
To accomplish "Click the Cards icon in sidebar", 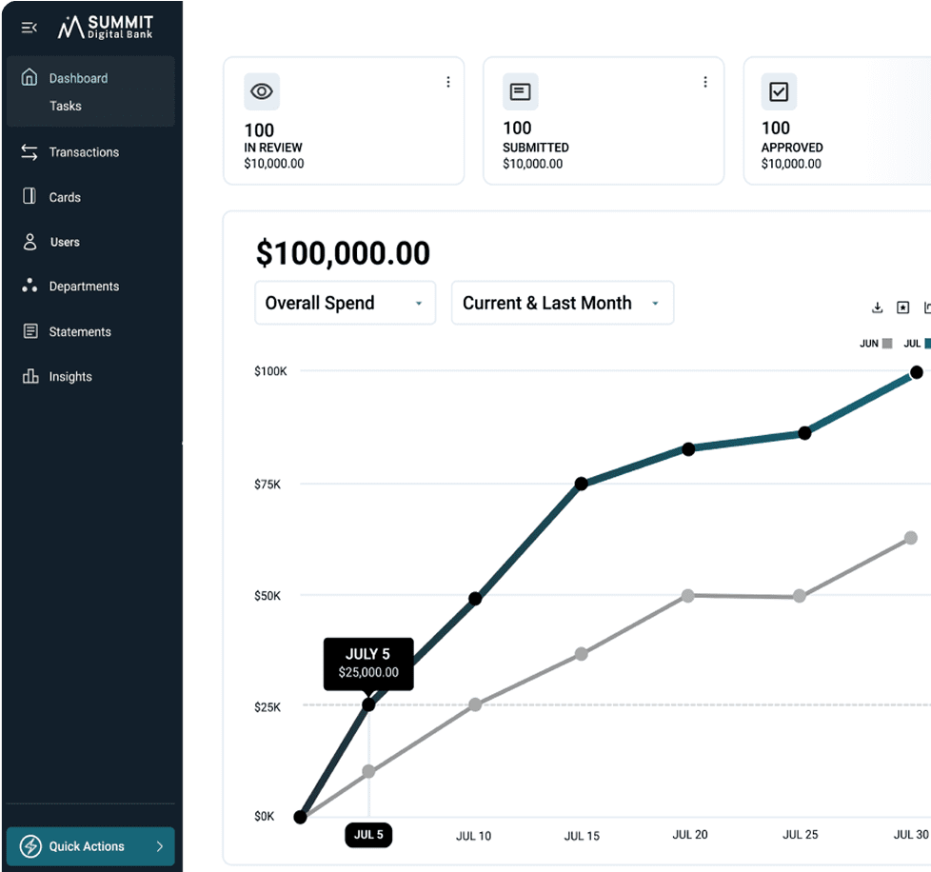I will pyautogui.click(x=30, y=196).
